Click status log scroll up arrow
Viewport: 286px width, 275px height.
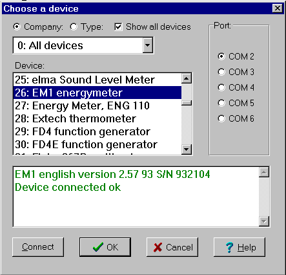pos(264,172)
